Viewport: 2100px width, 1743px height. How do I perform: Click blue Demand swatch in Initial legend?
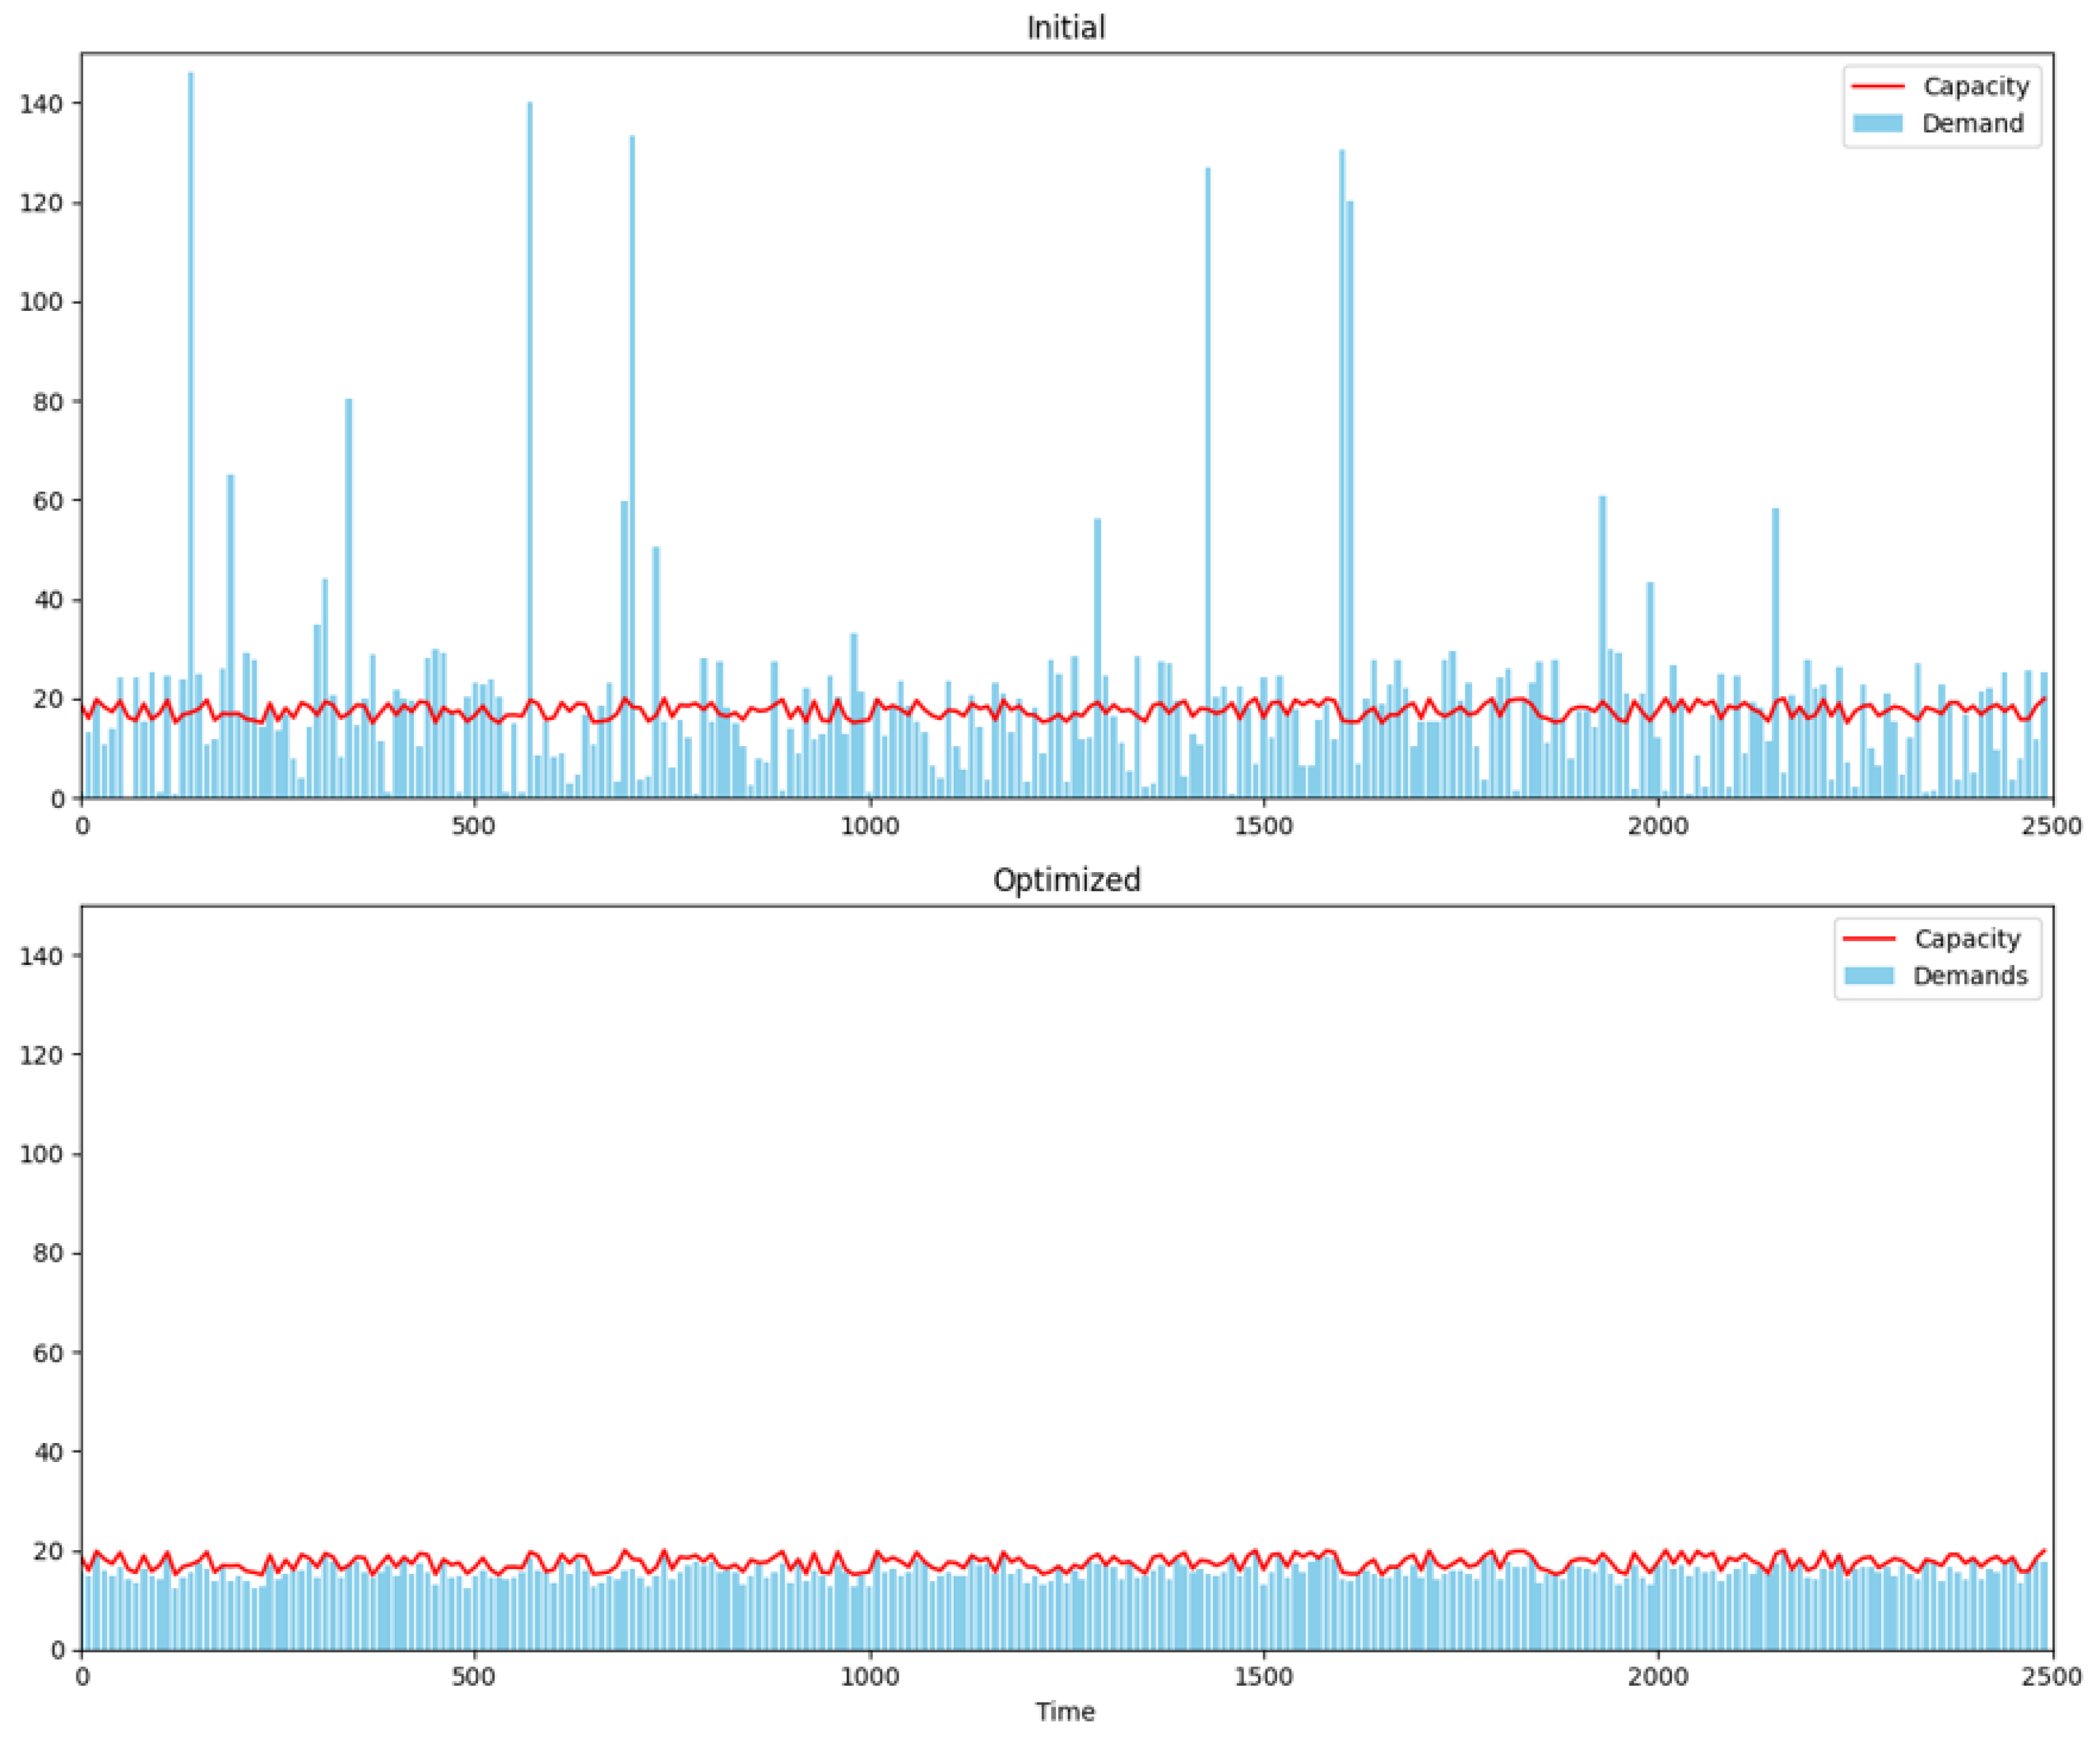1877,124
